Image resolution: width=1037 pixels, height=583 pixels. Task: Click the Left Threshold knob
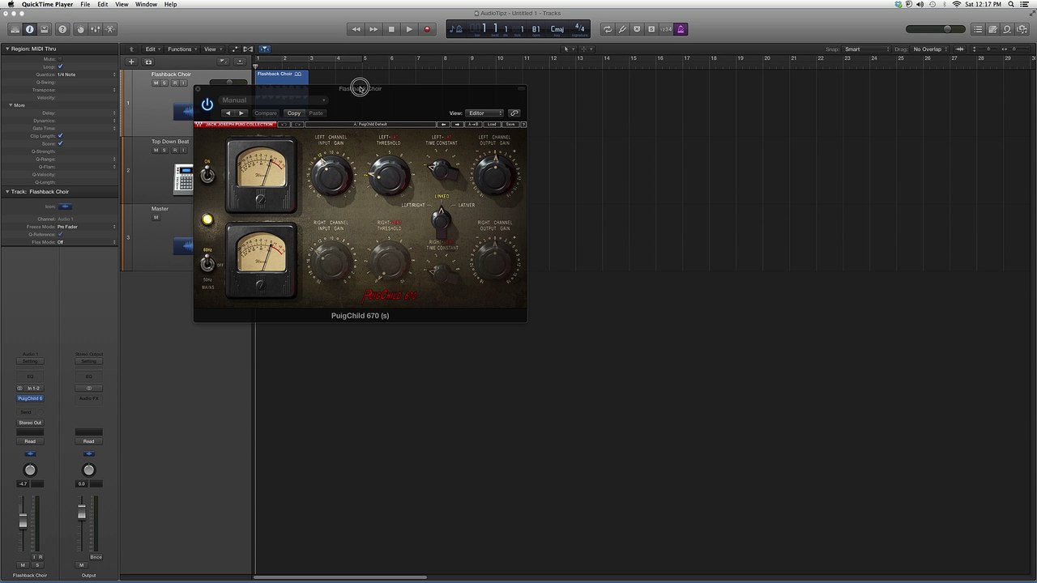coord(390,175)
